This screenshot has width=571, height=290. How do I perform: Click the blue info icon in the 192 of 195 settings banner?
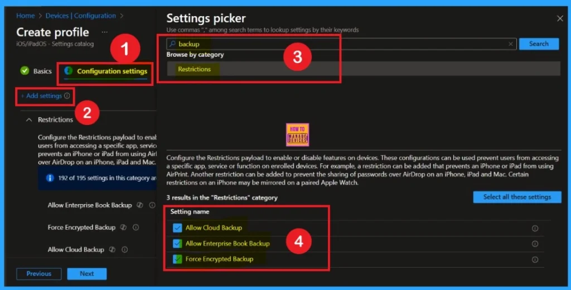tap(50, 178)
